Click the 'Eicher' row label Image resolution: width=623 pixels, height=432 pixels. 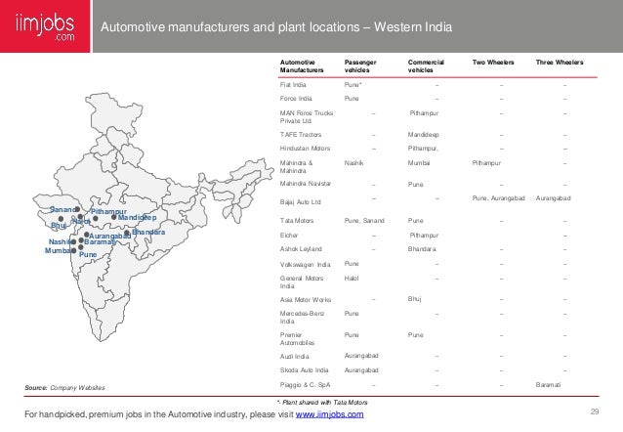289,236
